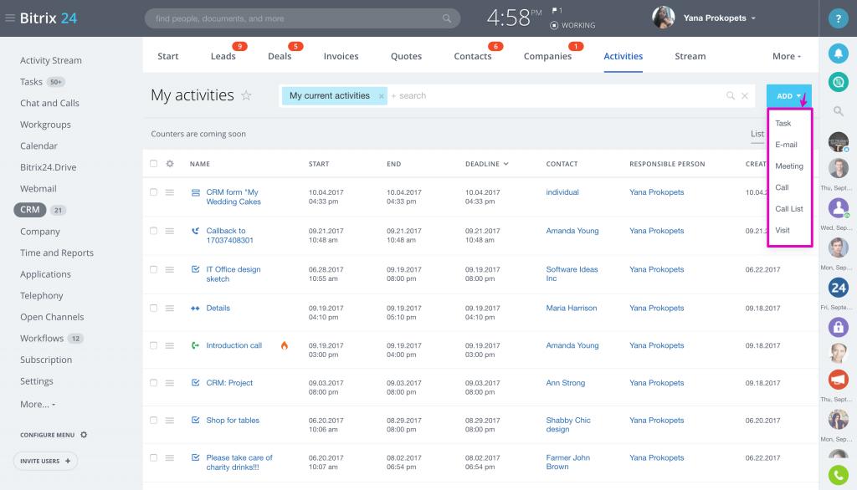Open the Software Ideas Inc contact link
The width and height of the screenshot is (857, 490).
tap(572, 274)
